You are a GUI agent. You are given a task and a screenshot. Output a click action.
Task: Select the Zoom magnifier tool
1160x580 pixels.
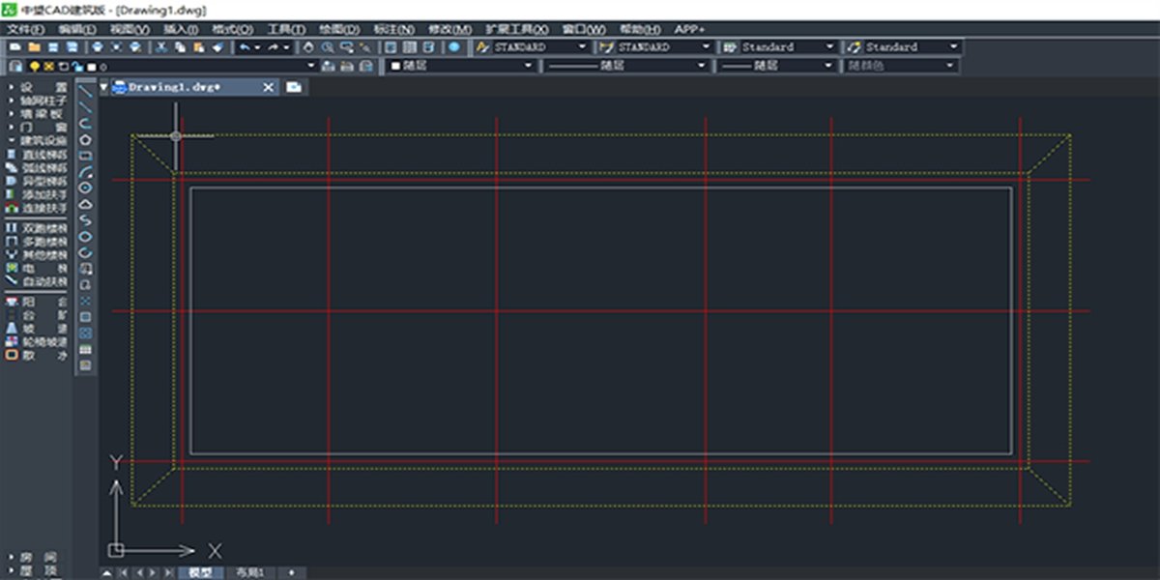tap(329, 46)
